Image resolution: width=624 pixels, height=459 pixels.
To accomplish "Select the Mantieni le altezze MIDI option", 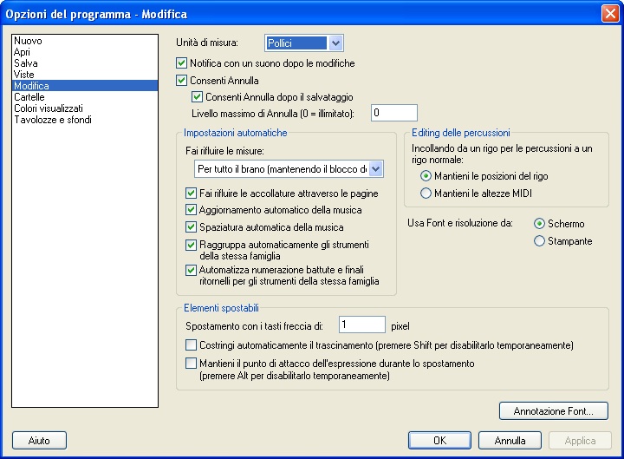I will [426, 193].
